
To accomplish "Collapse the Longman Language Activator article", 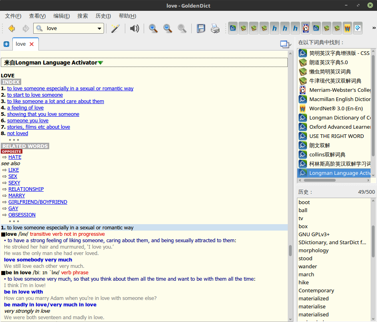I will click(100, 62).
